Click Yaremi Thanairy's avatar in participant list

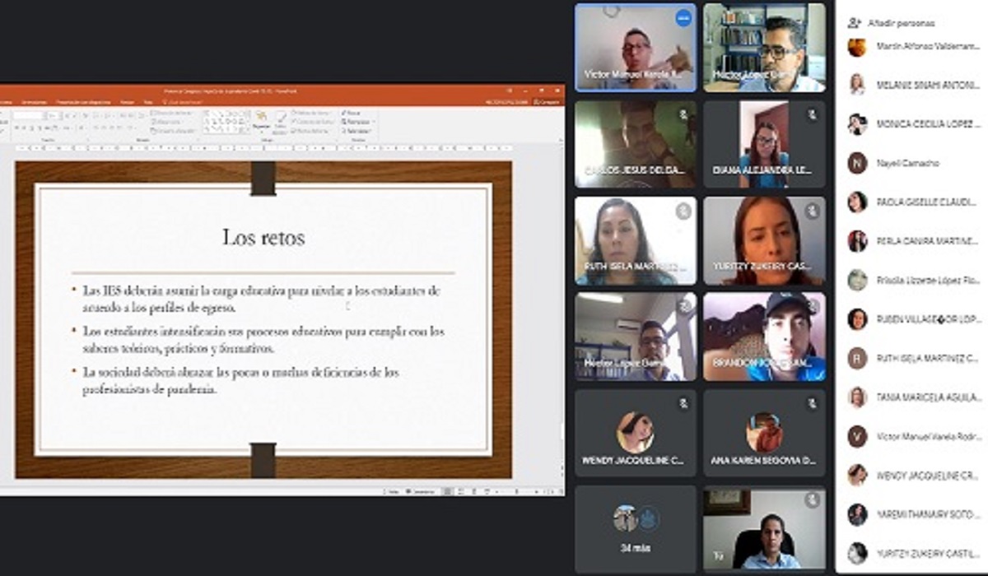pyautogui.click(x=857, y=514)
